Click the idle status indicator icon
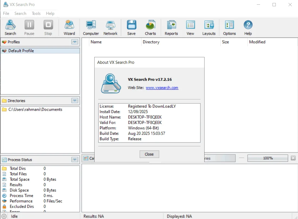 tap(4, 216)
